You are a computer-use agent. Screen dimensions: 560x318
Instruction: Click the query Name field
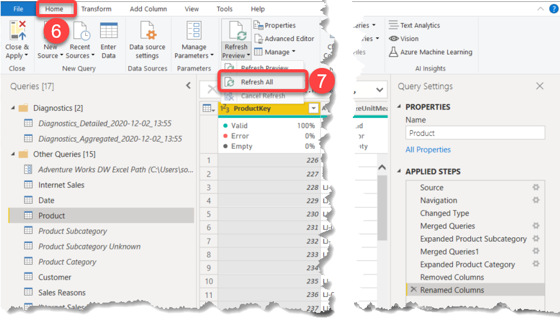tap(475, 133)
